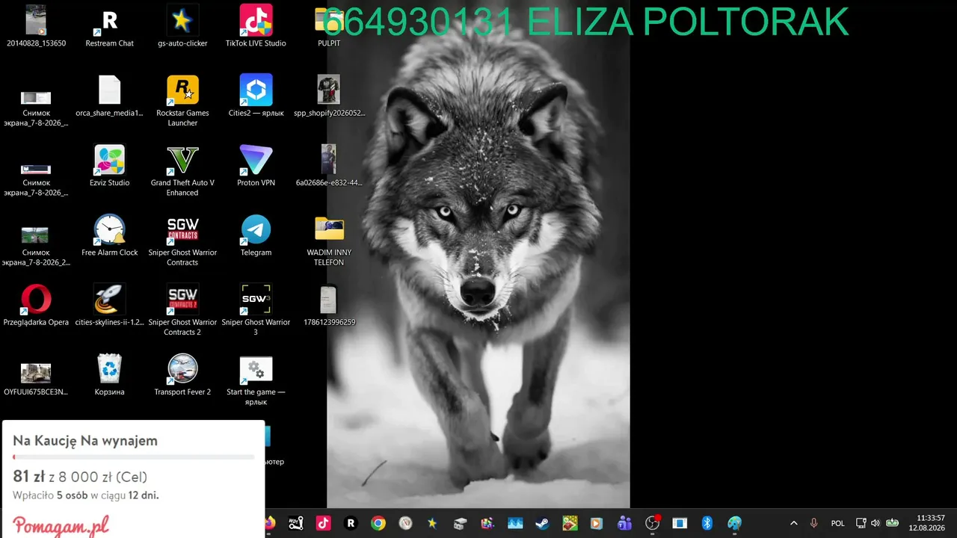Launch Transport Fever 2 desktop shortcut
The image size is (957, 538).
[x=182, y=376]
